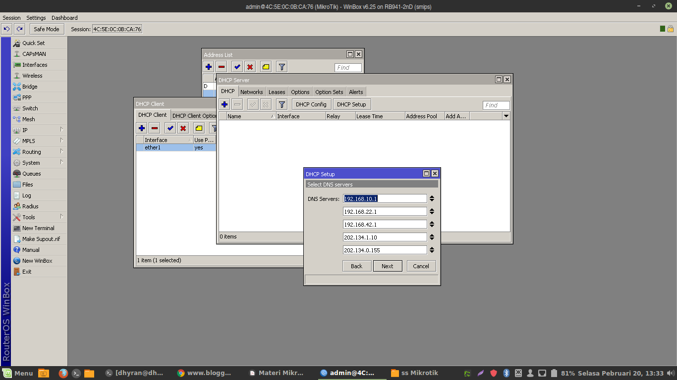The image size is (677, 380).
Task: Switch to the ss Mikrotik taskbar window
Action: coord(414,373)
